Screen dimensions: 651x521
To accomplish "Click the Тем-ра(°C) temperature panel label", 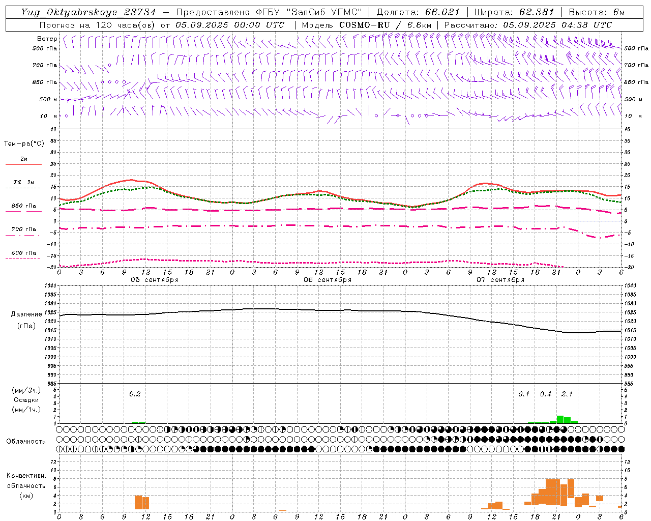I will coord(24,144).
